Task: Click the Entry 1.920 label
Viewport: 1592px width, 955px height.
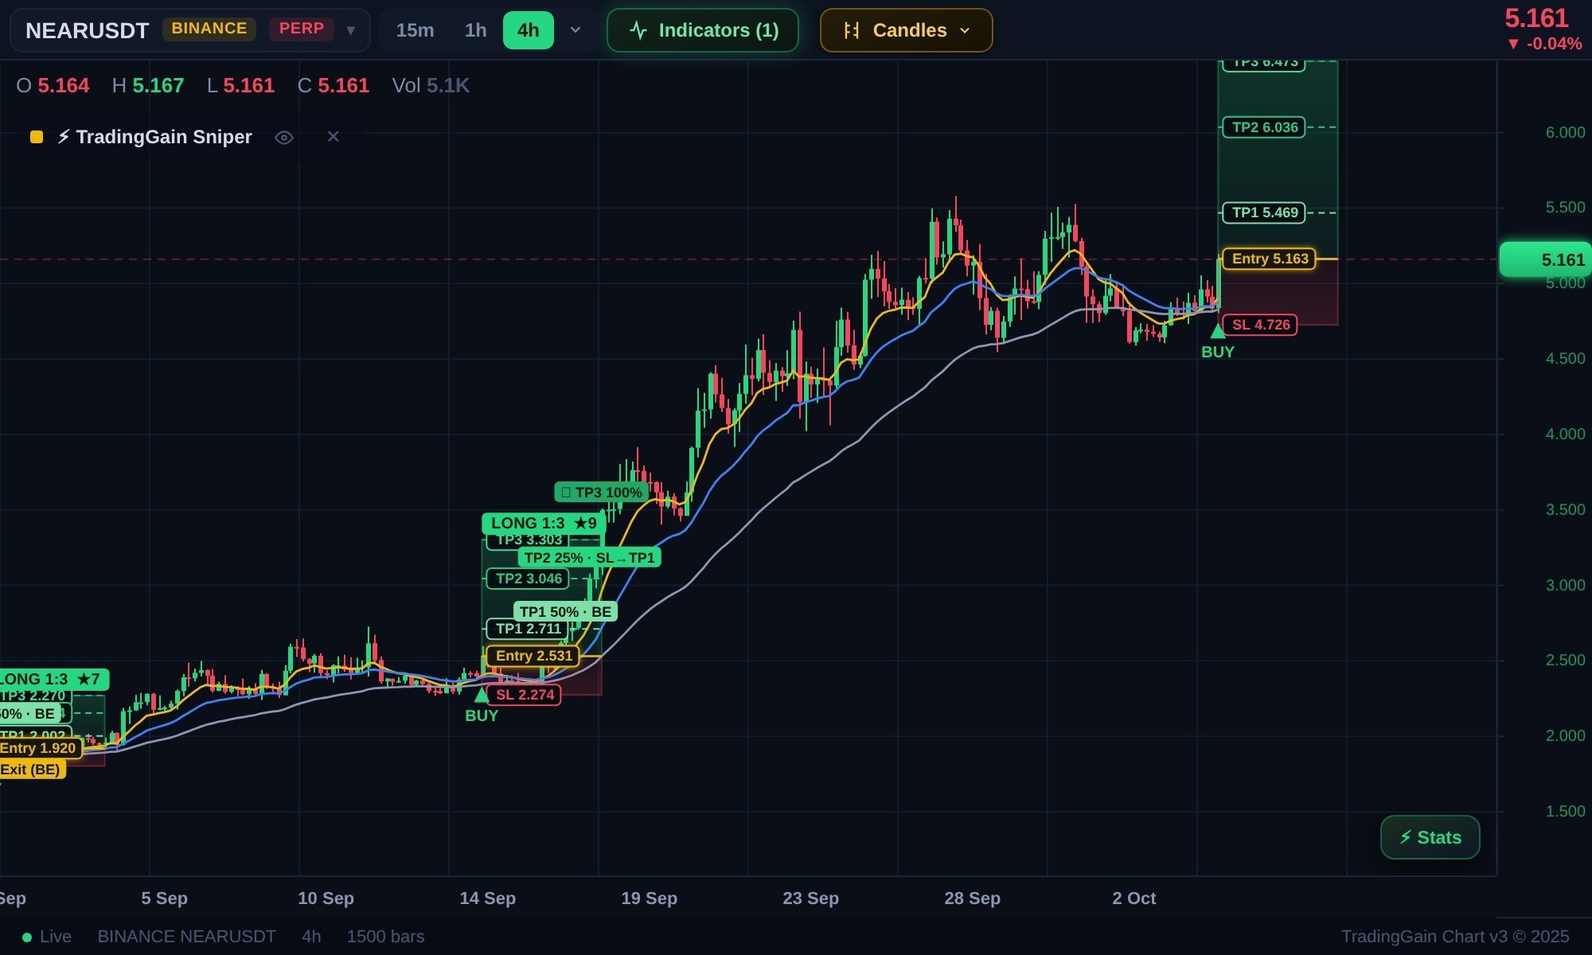Action: tap(40, 748)
